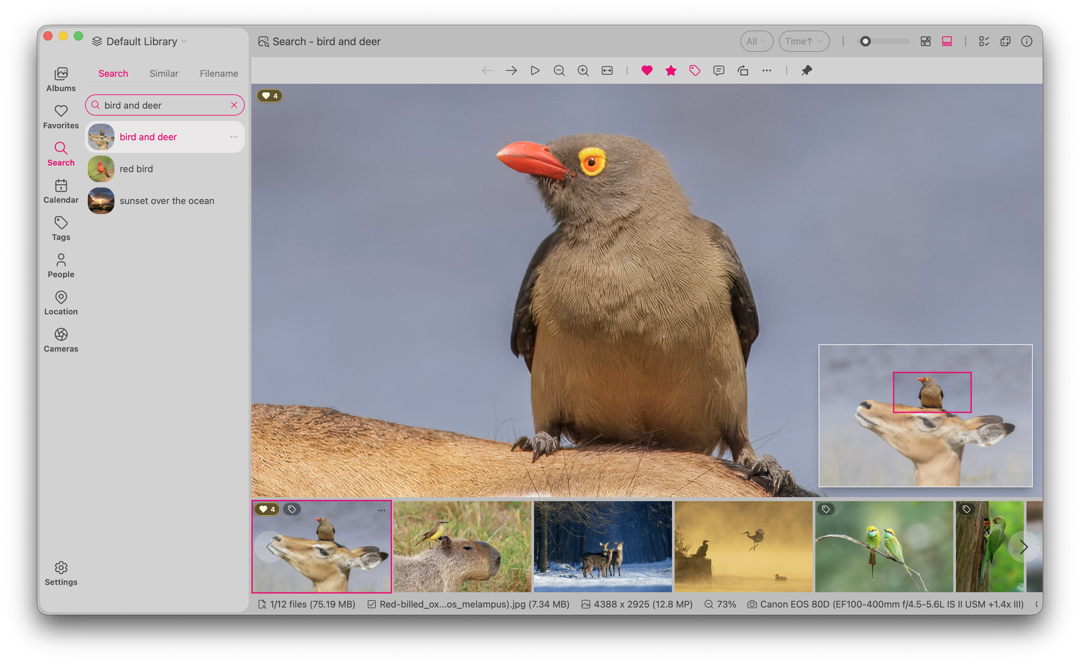Switch to filmstrip view layout
The width and height of the screenshot is (1080, 664).
(947, 41)
